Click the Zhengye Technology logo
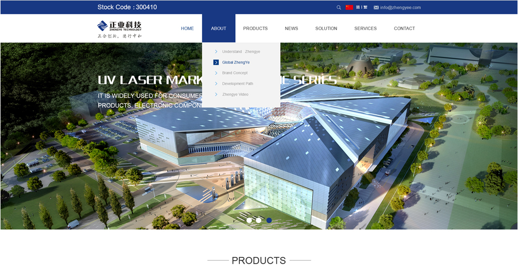 tap(119, 29)
